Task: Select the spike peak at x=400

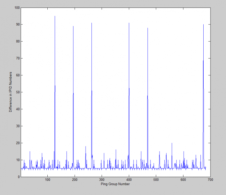Action: [129, 23]
